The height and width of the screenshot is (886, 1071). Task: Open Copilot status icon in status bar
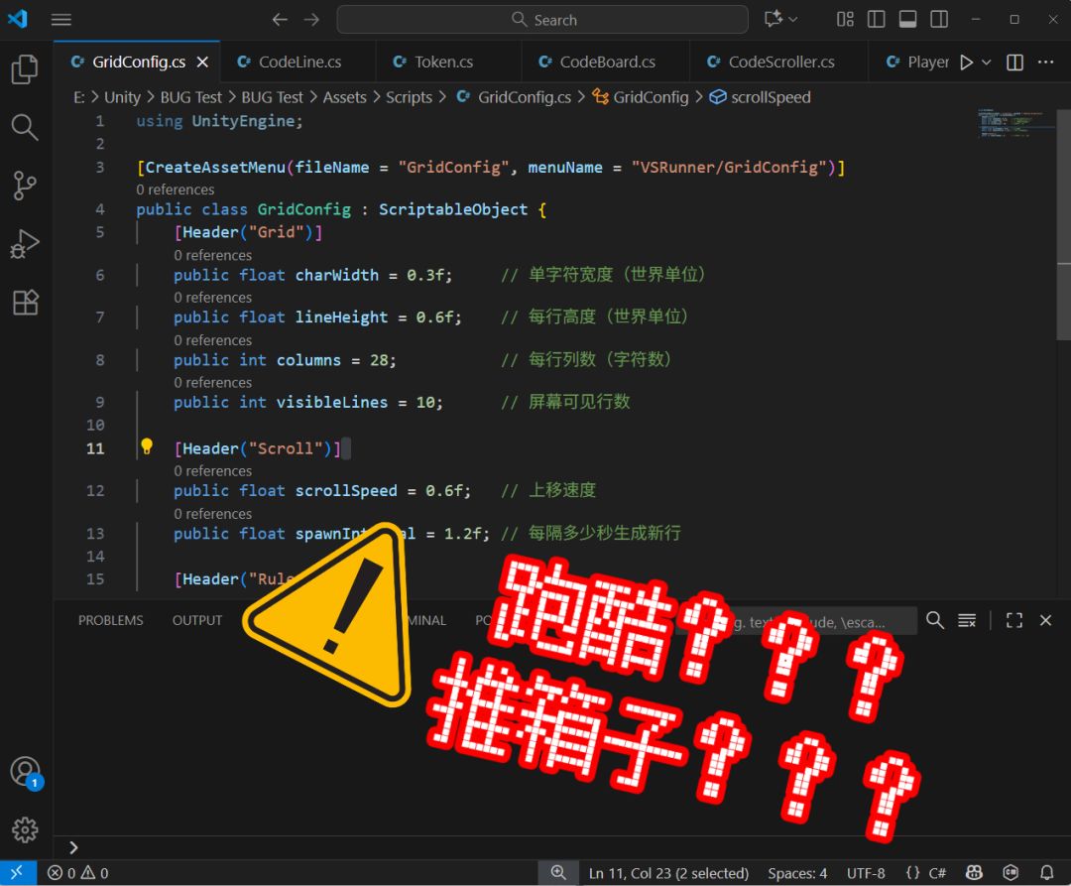pos(974,872)
